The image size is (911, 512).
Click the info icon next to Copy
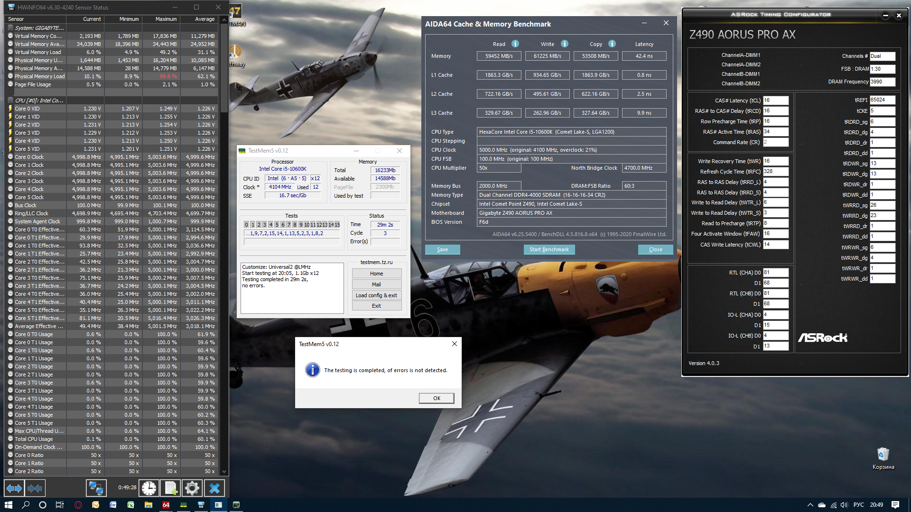click(x=612, y=44)
